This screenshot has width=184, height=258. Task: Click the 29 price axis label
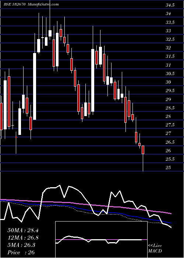click(168, 99)
